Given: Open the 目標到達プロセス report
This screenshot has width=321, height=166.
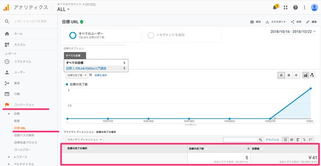Looking at the screenshot, I should [x=26, y=143].
